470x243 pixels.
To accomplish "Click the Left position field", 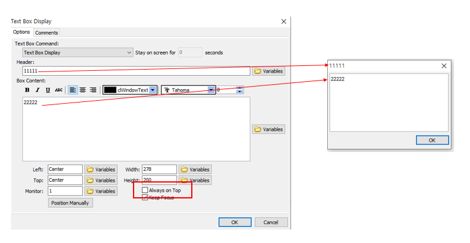I will [x=65, y=169].
